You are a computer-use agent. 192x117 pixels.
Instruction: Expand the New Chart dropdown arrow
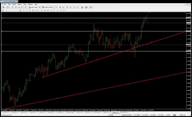click(x=5, y=7)
